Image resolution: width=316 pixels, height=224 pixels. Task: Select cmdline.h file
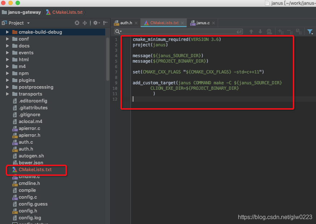tap(29, 183)
